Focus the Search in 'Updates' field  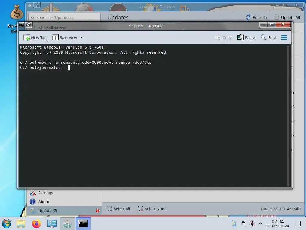[x=65, y=17]
